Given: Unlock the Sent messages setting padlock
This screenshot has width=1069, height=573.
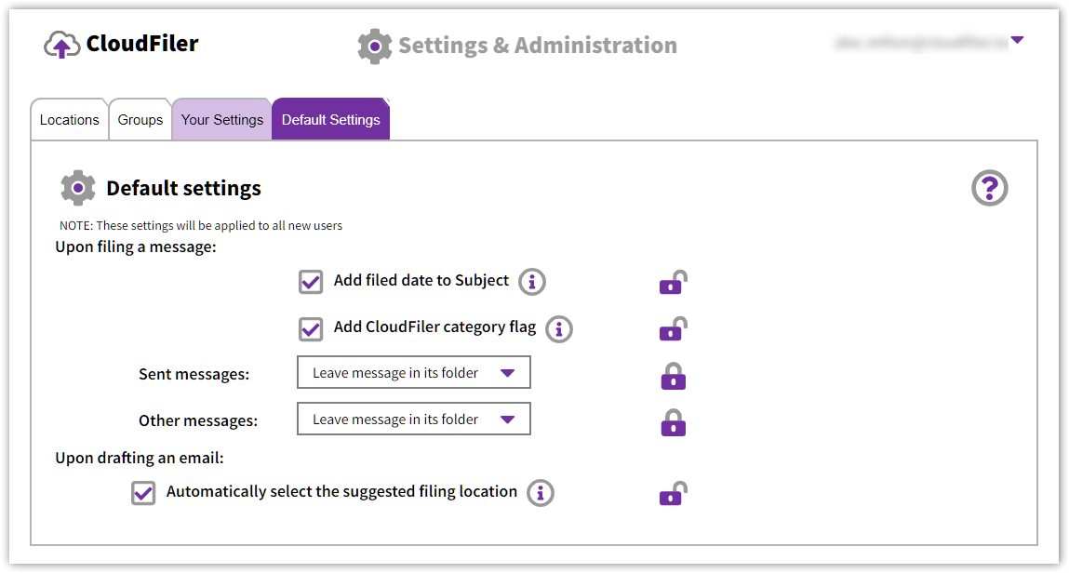Looking at the screenshot, I should click(673, 376).
